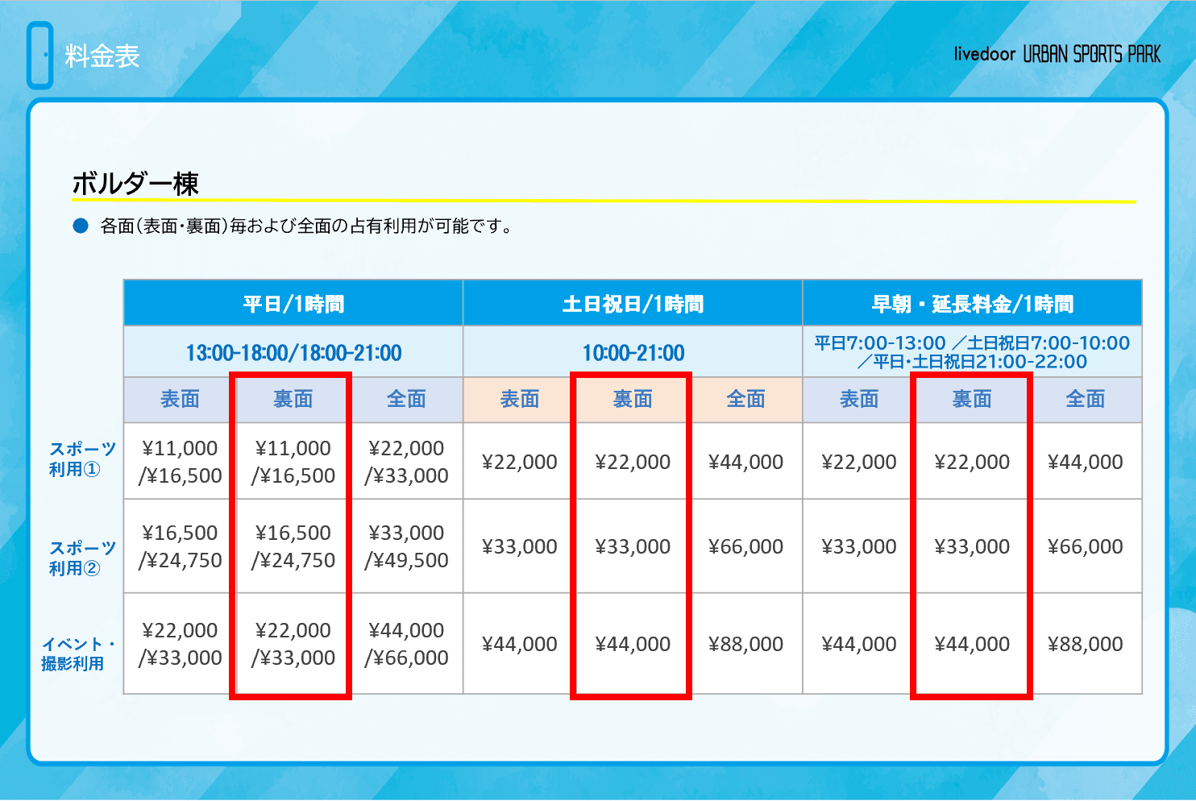Viewport: 1196px width, 801px height.
Task: Select the スポーツ利用① row label
Action: [81, 459]
